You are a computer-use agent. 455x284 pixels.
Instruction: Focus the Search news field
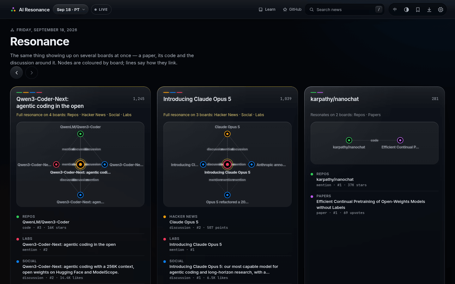click(x=345, y=9)
